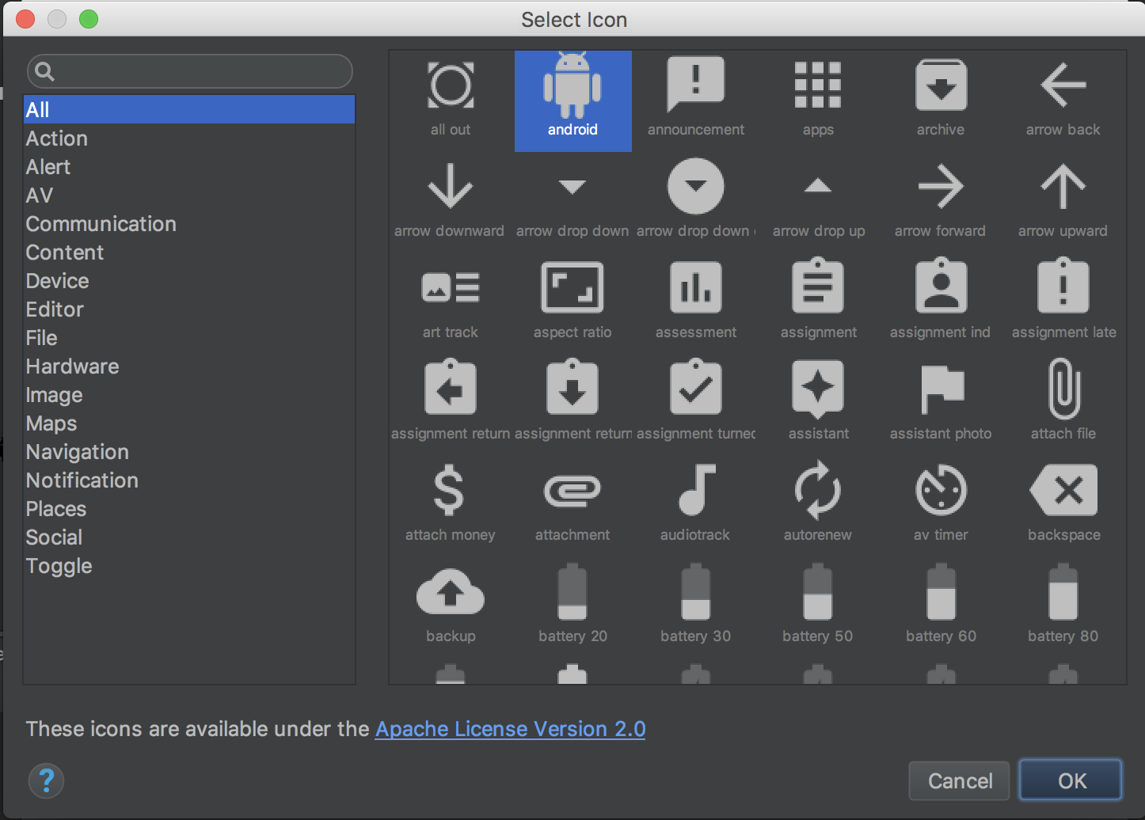The image size is (1145, 820).
Task: Click the av timer icon
Action: [x=940, y=490]
